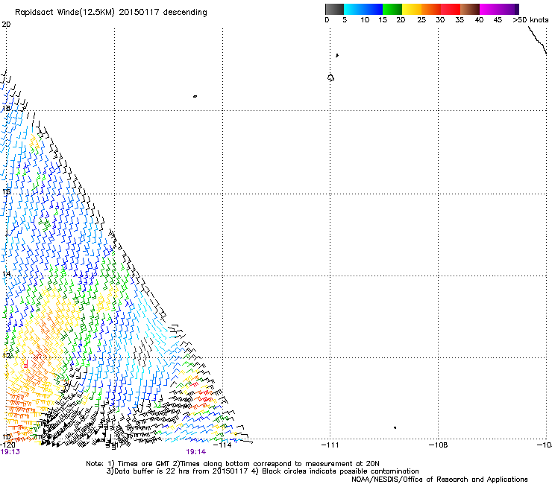Click the latitude label '18'

(6, 108)
